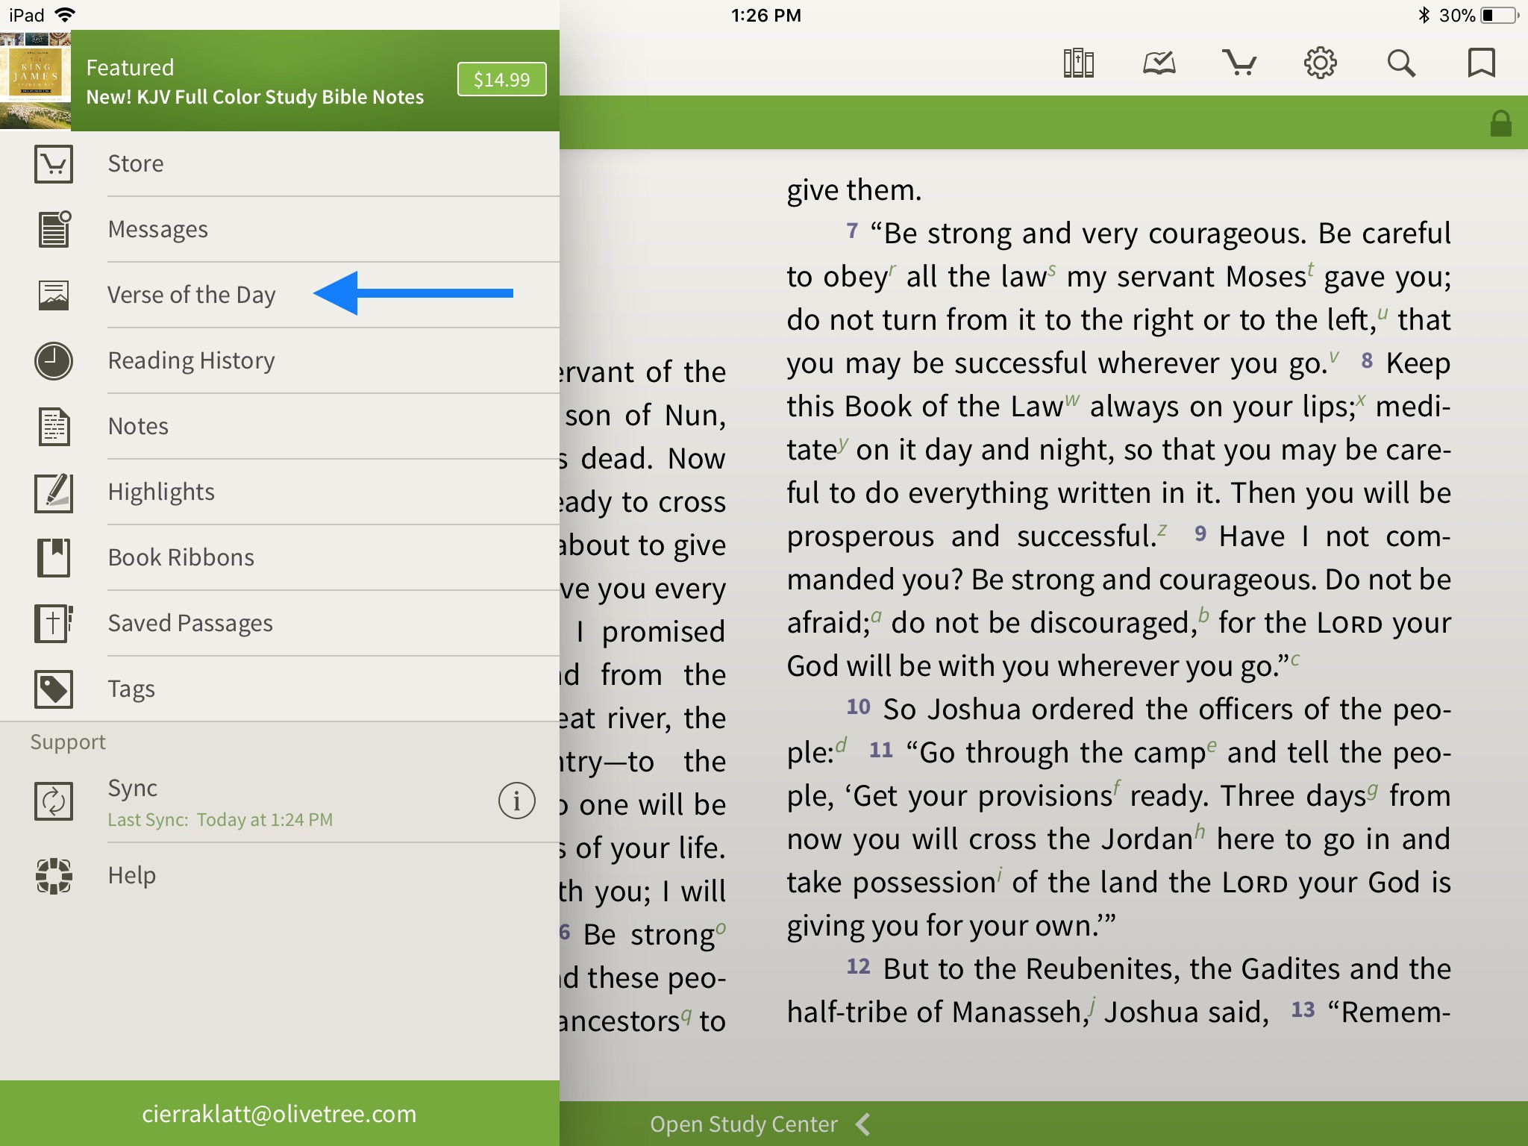Open Highlights from the menu
The width and height of the screenshot is (1528, 1146).
[280, 492]
